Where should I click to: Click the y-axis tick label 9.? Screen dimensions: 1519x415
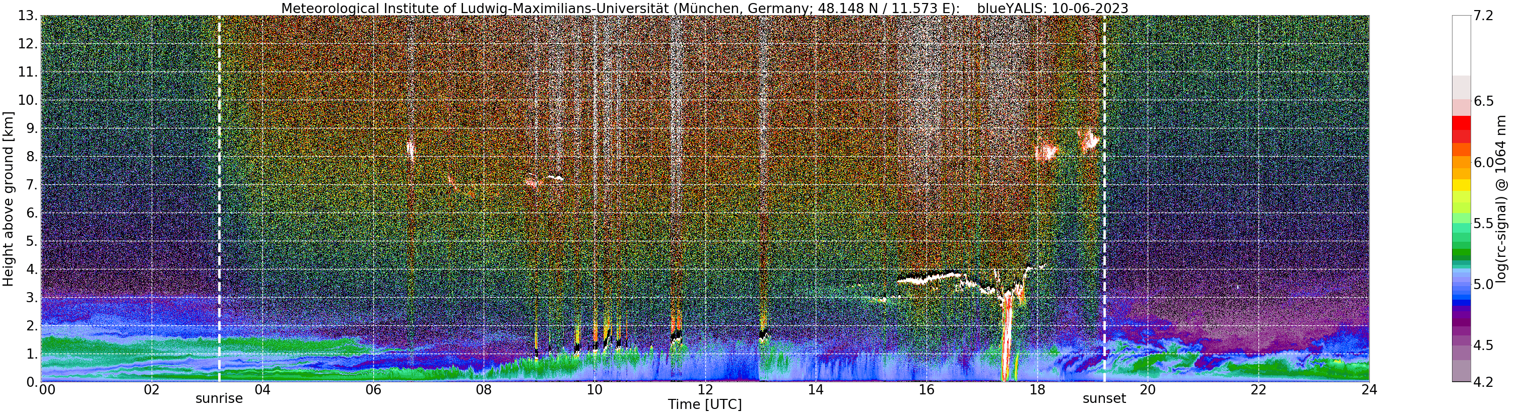pos(31,128)
